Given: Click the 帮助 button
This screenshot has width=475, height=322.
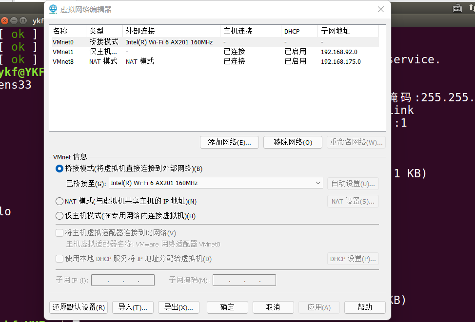Looking at the screenshot, I should pos(365,307).
